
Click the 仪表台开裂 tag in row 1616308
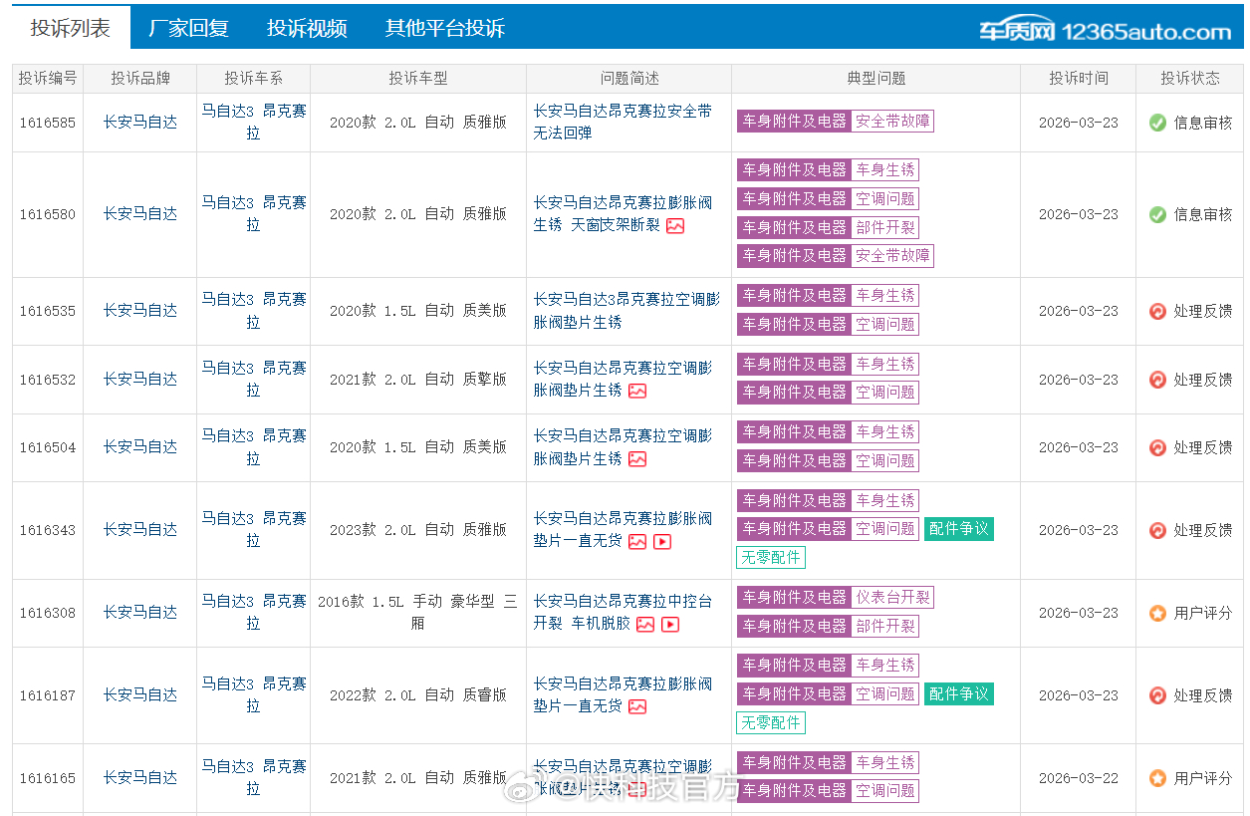tap(892, 598)
